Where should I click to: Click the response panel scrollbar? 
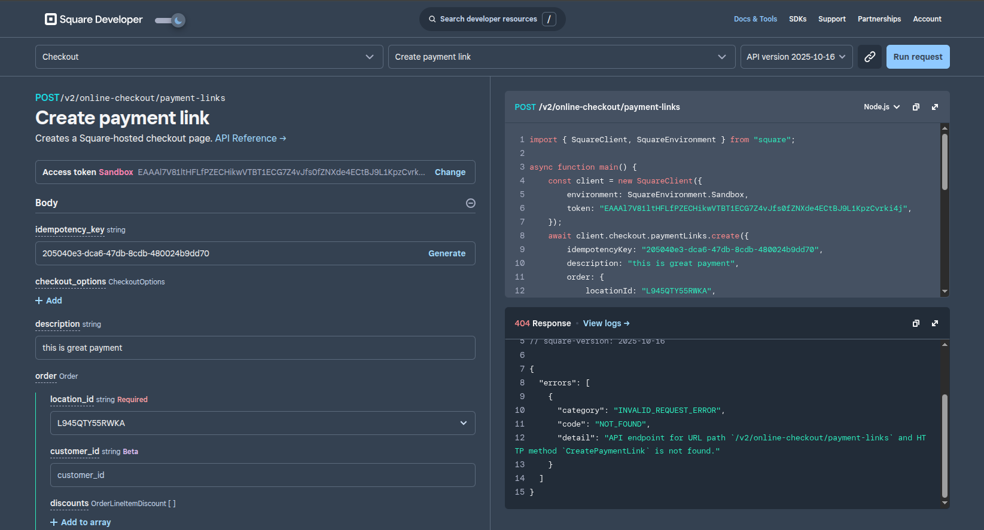pos(945,445)
